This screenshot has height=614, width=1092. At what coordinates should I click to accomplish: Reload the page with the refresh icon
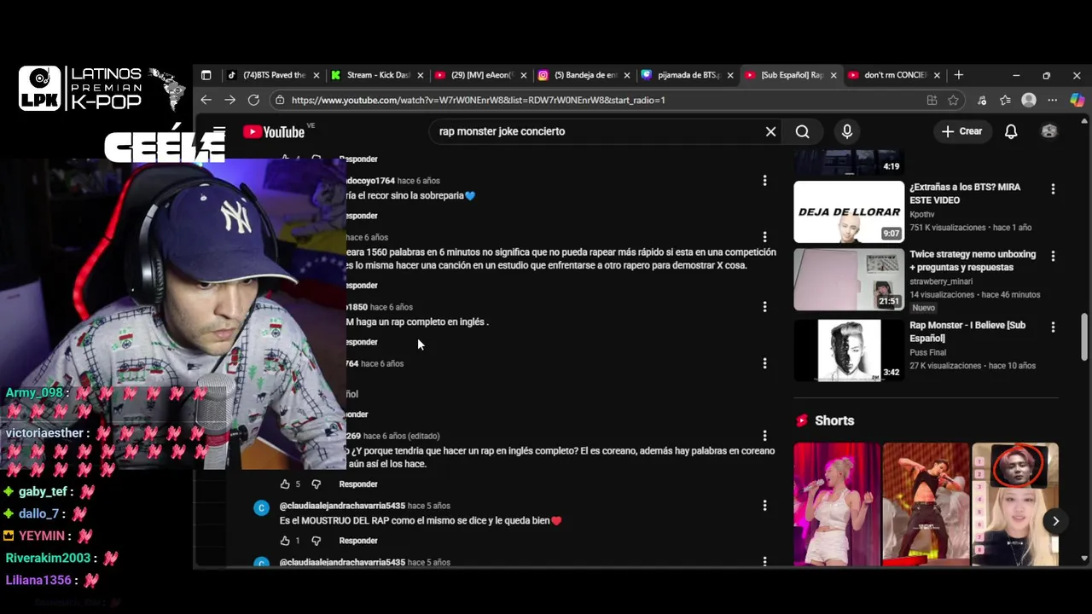253,100
